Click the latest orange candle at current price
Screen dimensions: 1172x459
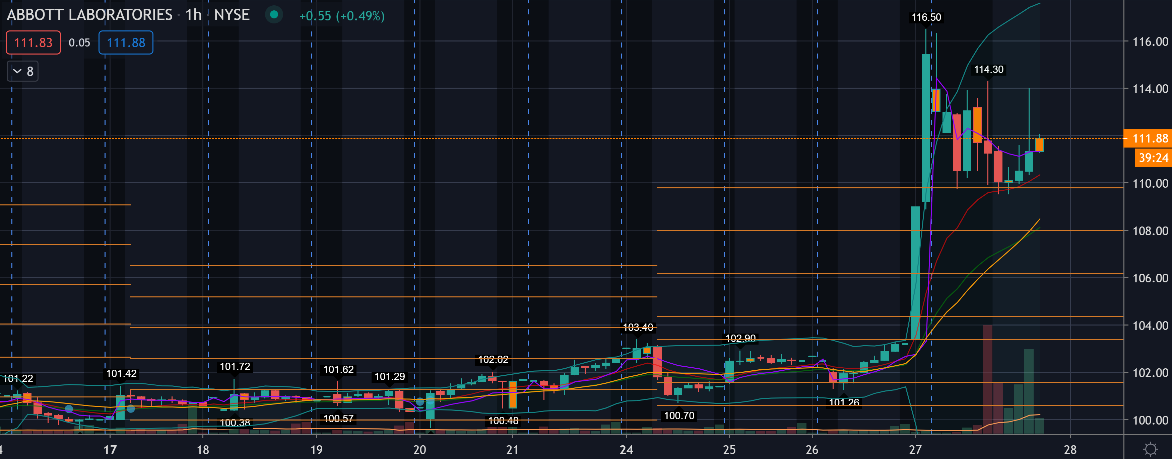point(1039,145)
